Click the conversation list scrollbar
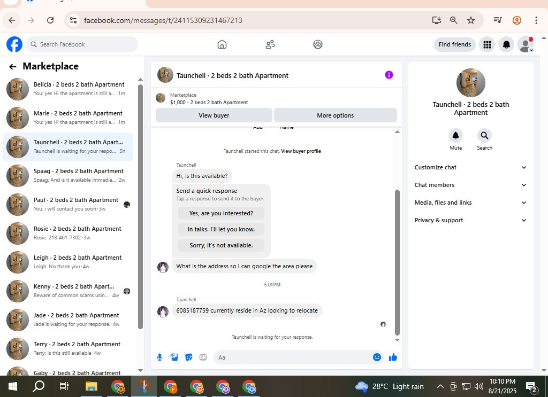The width and height of the screenshot is (548, 397). click(141, 207)
